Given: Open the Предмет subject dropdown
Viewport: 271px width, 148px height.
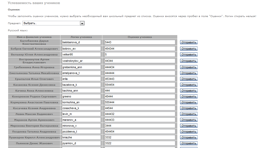Looking at the screenshot, I should point(53,23).
